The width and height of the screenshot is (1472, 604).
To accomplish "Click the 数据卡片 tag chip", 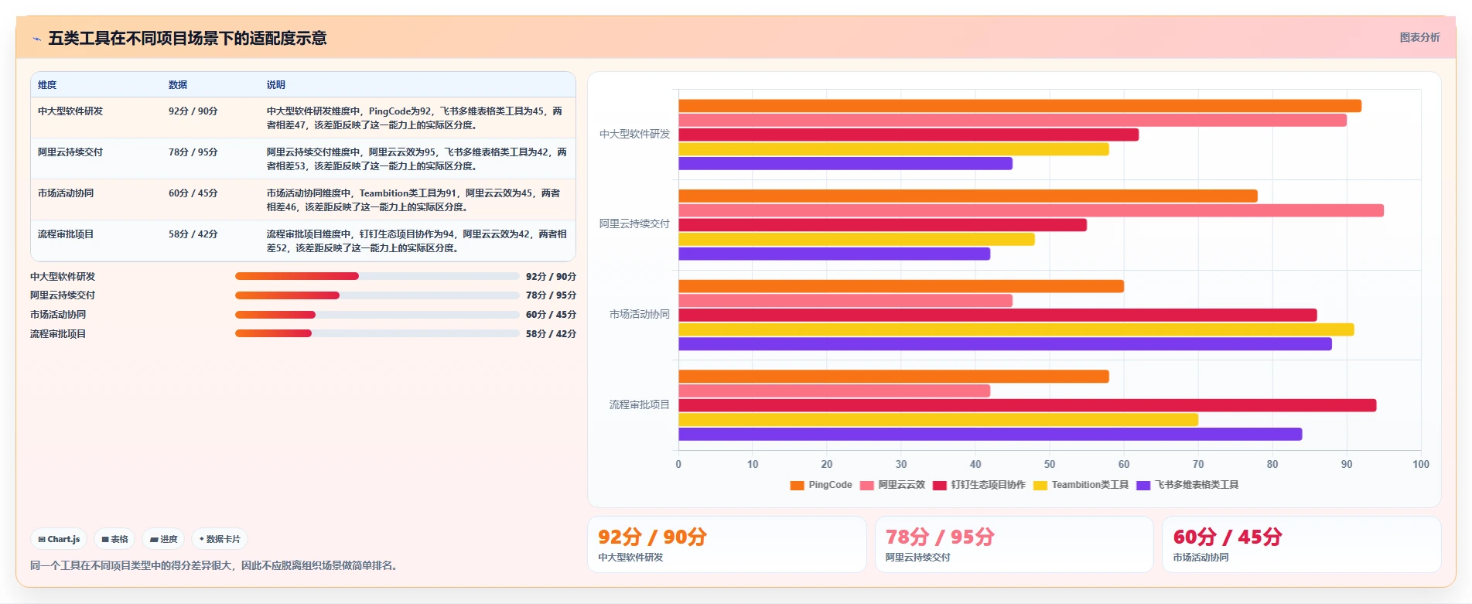I will [x=220, y=539].
